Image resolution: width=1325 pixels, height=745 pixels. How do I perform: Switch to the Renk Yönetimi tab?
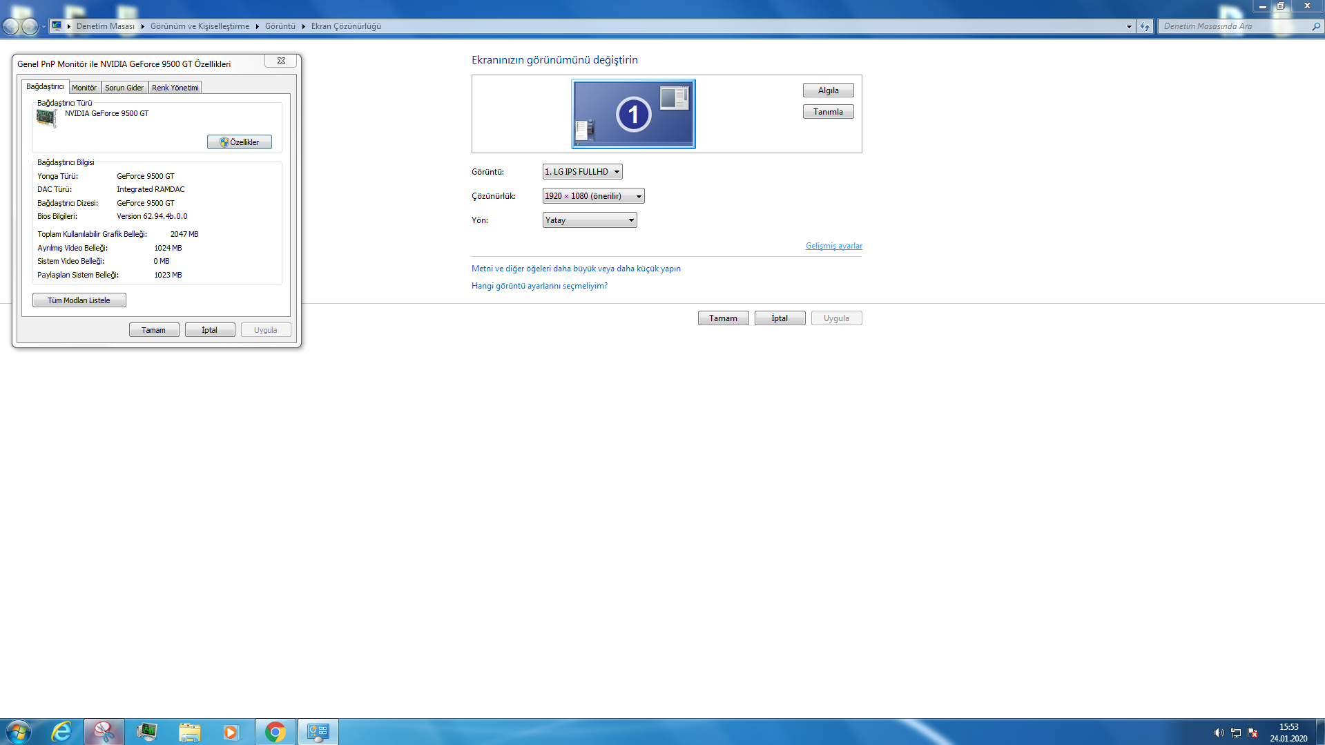pos(175,88)
